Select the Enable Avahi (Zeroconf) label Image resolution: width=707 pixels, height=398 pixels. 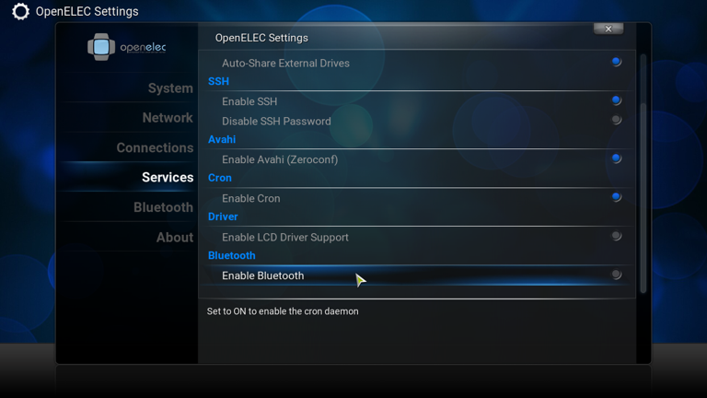280,159
